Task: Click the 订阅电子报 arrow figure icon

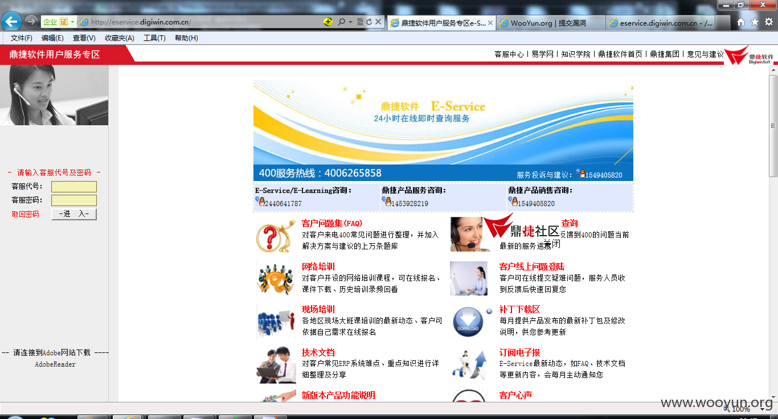Action: (x=469, y=365)
